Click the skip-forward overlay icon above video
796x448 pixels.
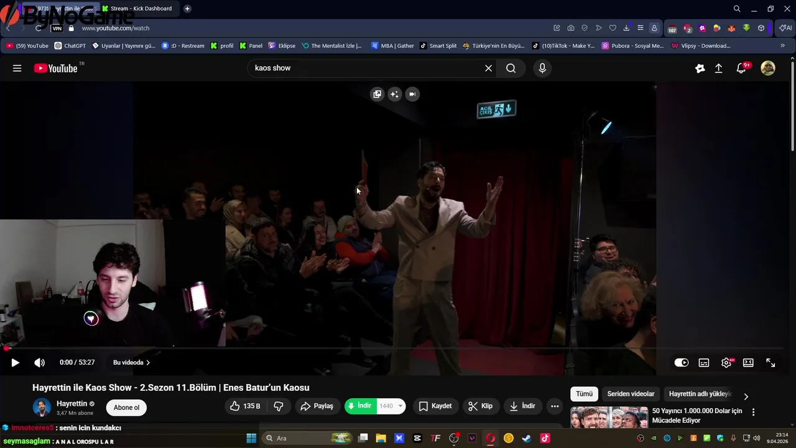click(x=412, y=95)
